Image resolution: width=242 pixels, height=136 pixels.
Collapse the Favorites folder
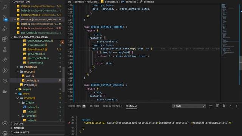coord(31,116)
